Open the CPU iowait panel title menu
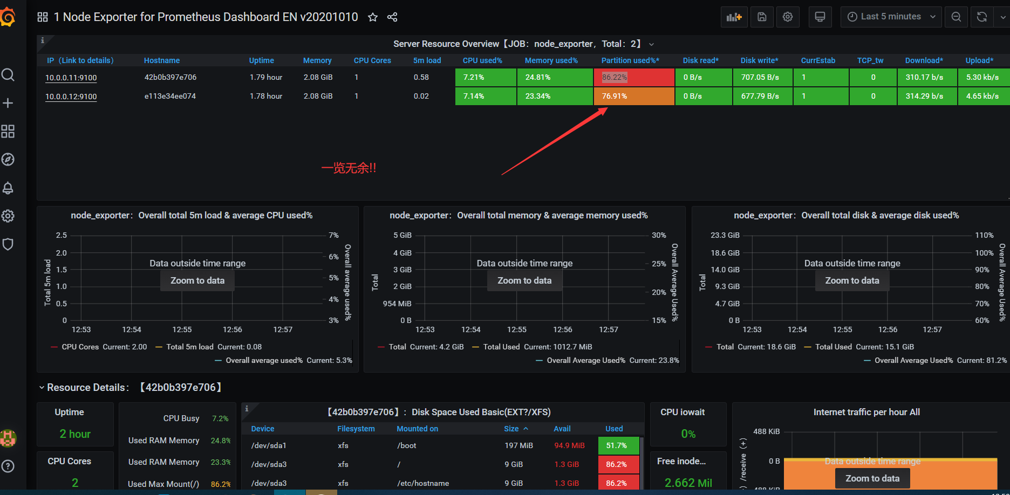1010x495 pixels. pyautogui.click(x=683, y=412)
